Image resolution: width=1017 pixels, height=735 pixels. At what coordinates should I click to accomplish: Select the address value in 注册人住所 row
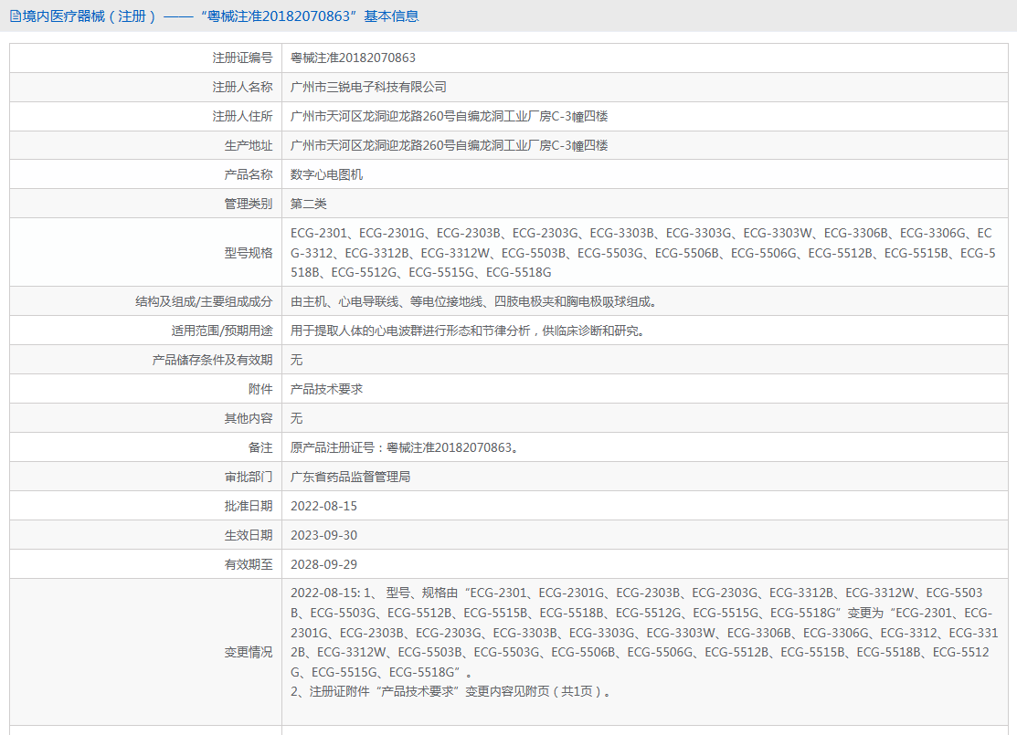(449, 116)
